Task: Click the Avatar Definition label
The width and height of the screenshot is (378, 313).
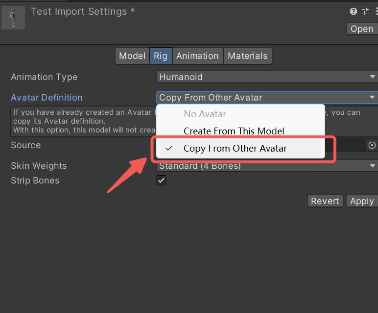Action: [x=47, y=98]
